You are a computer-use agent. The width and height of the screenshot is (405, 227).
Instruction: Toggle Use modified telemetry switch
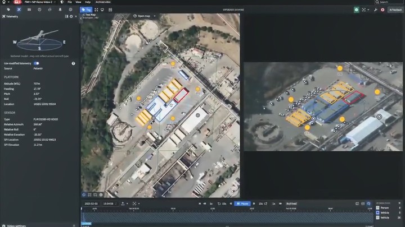pos(37,63)
